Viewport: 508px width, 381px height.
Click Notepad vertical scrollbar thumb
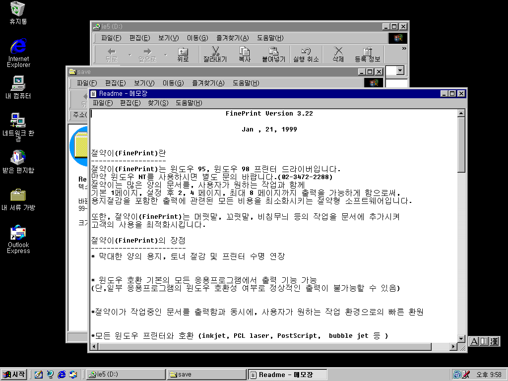click(x=461, y=145)
